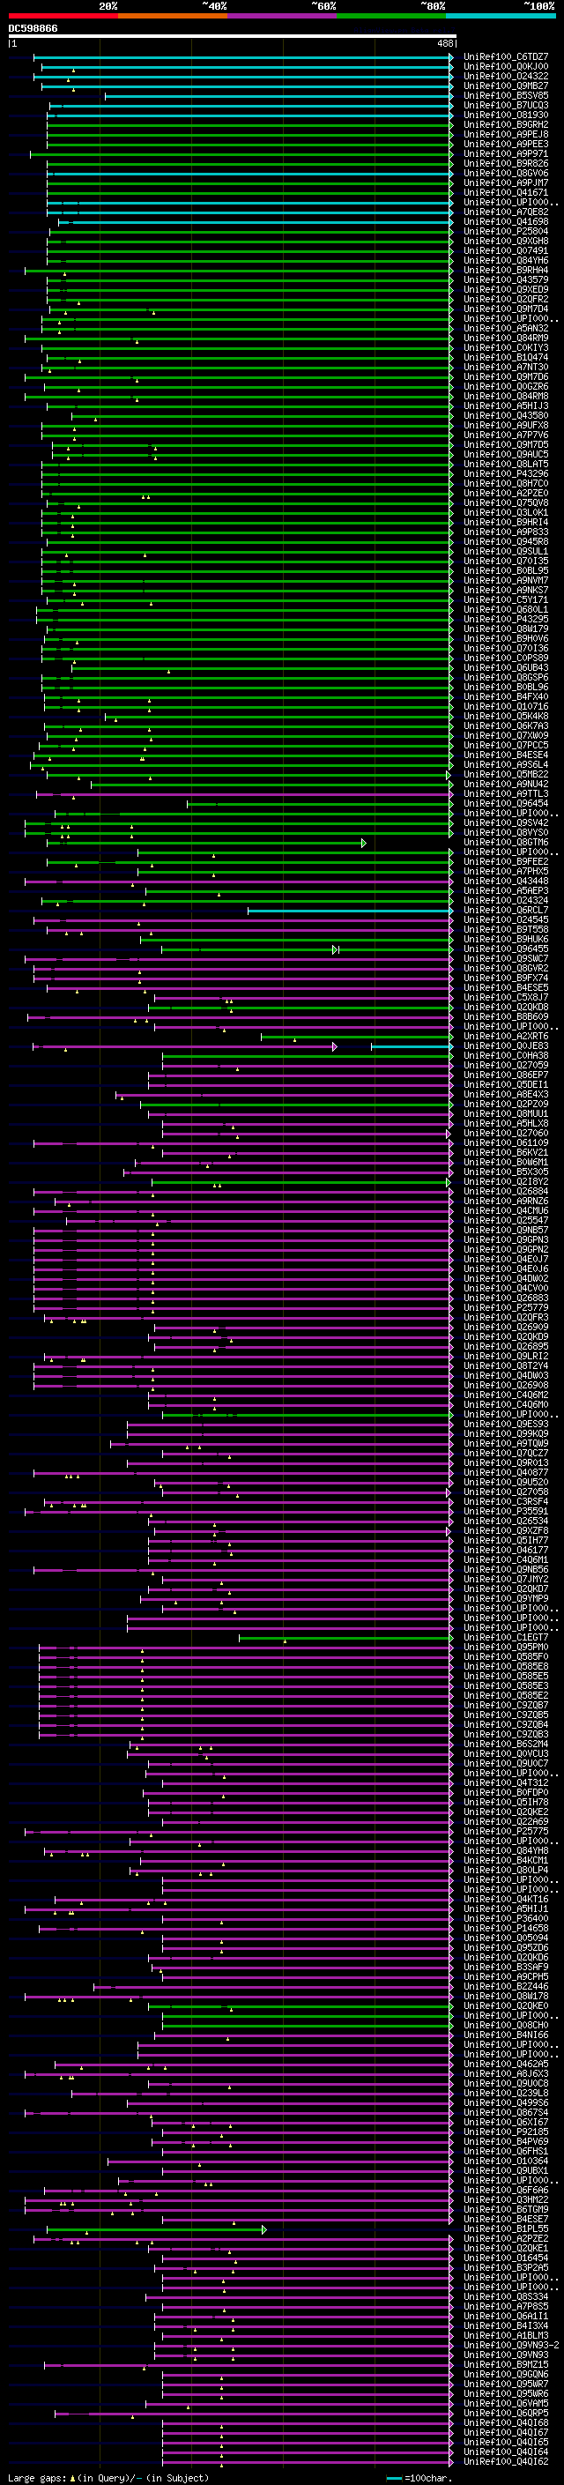Open the UniRef100_A9PJM7 hit link
The image size is (564, 2485).
[506, 182]
